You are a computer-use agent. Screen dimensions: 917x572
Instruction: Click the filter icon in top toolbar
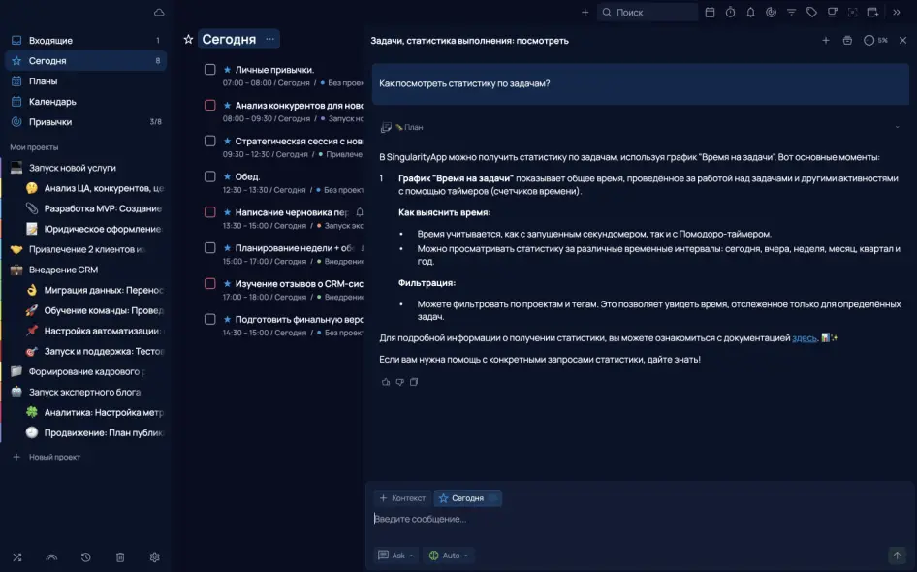791,13
